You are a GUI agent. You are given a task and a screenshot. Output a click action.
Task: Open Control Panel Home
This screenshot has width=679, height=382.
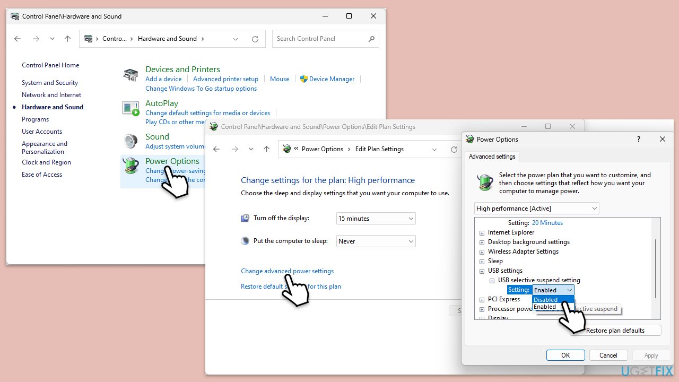(x=50, y=65)
